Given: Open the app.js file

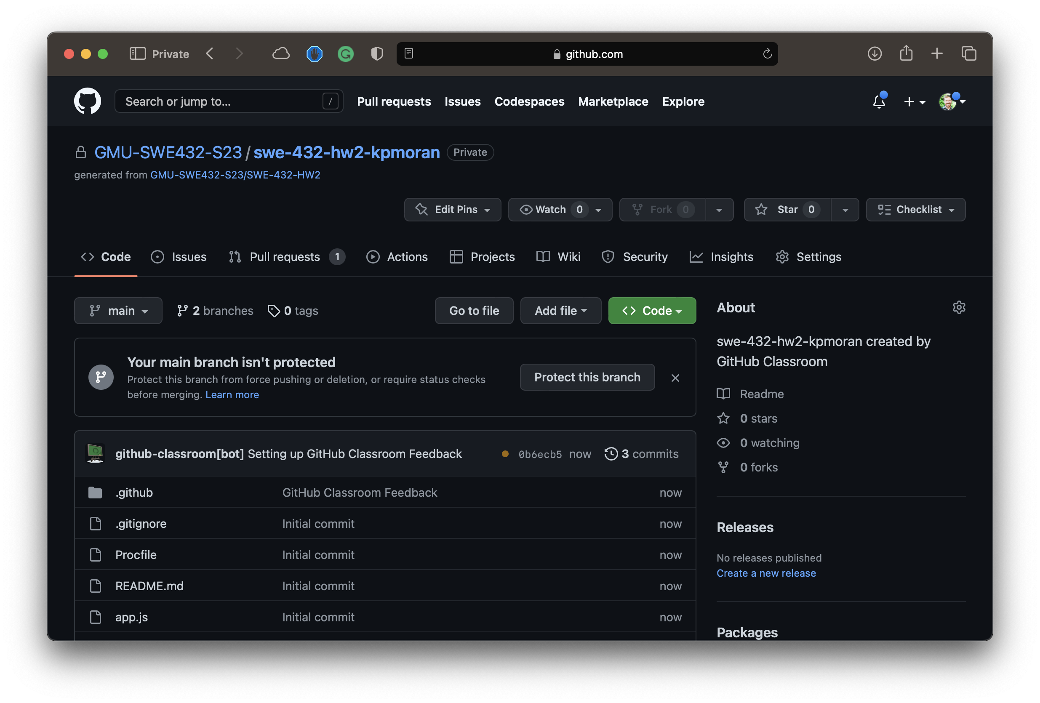Looking at the screenshot, I should point(131,618).
